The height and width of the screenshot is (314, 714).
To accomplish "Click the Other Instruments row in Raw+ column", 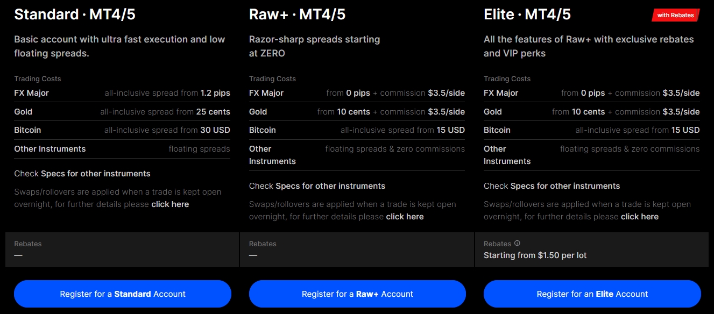I will point(357,154).
